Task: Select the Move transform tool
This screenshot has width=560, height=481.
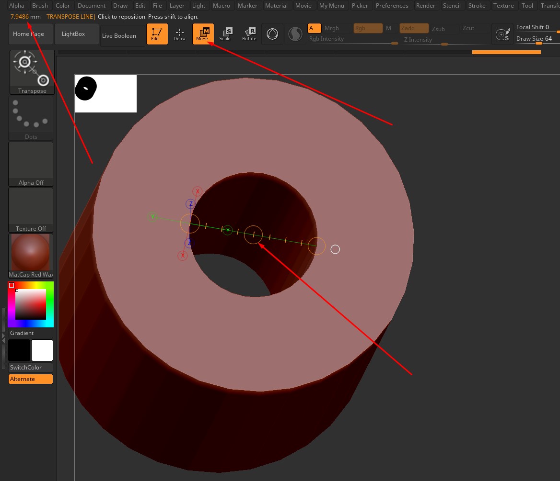Action: (x=203, y=34)
